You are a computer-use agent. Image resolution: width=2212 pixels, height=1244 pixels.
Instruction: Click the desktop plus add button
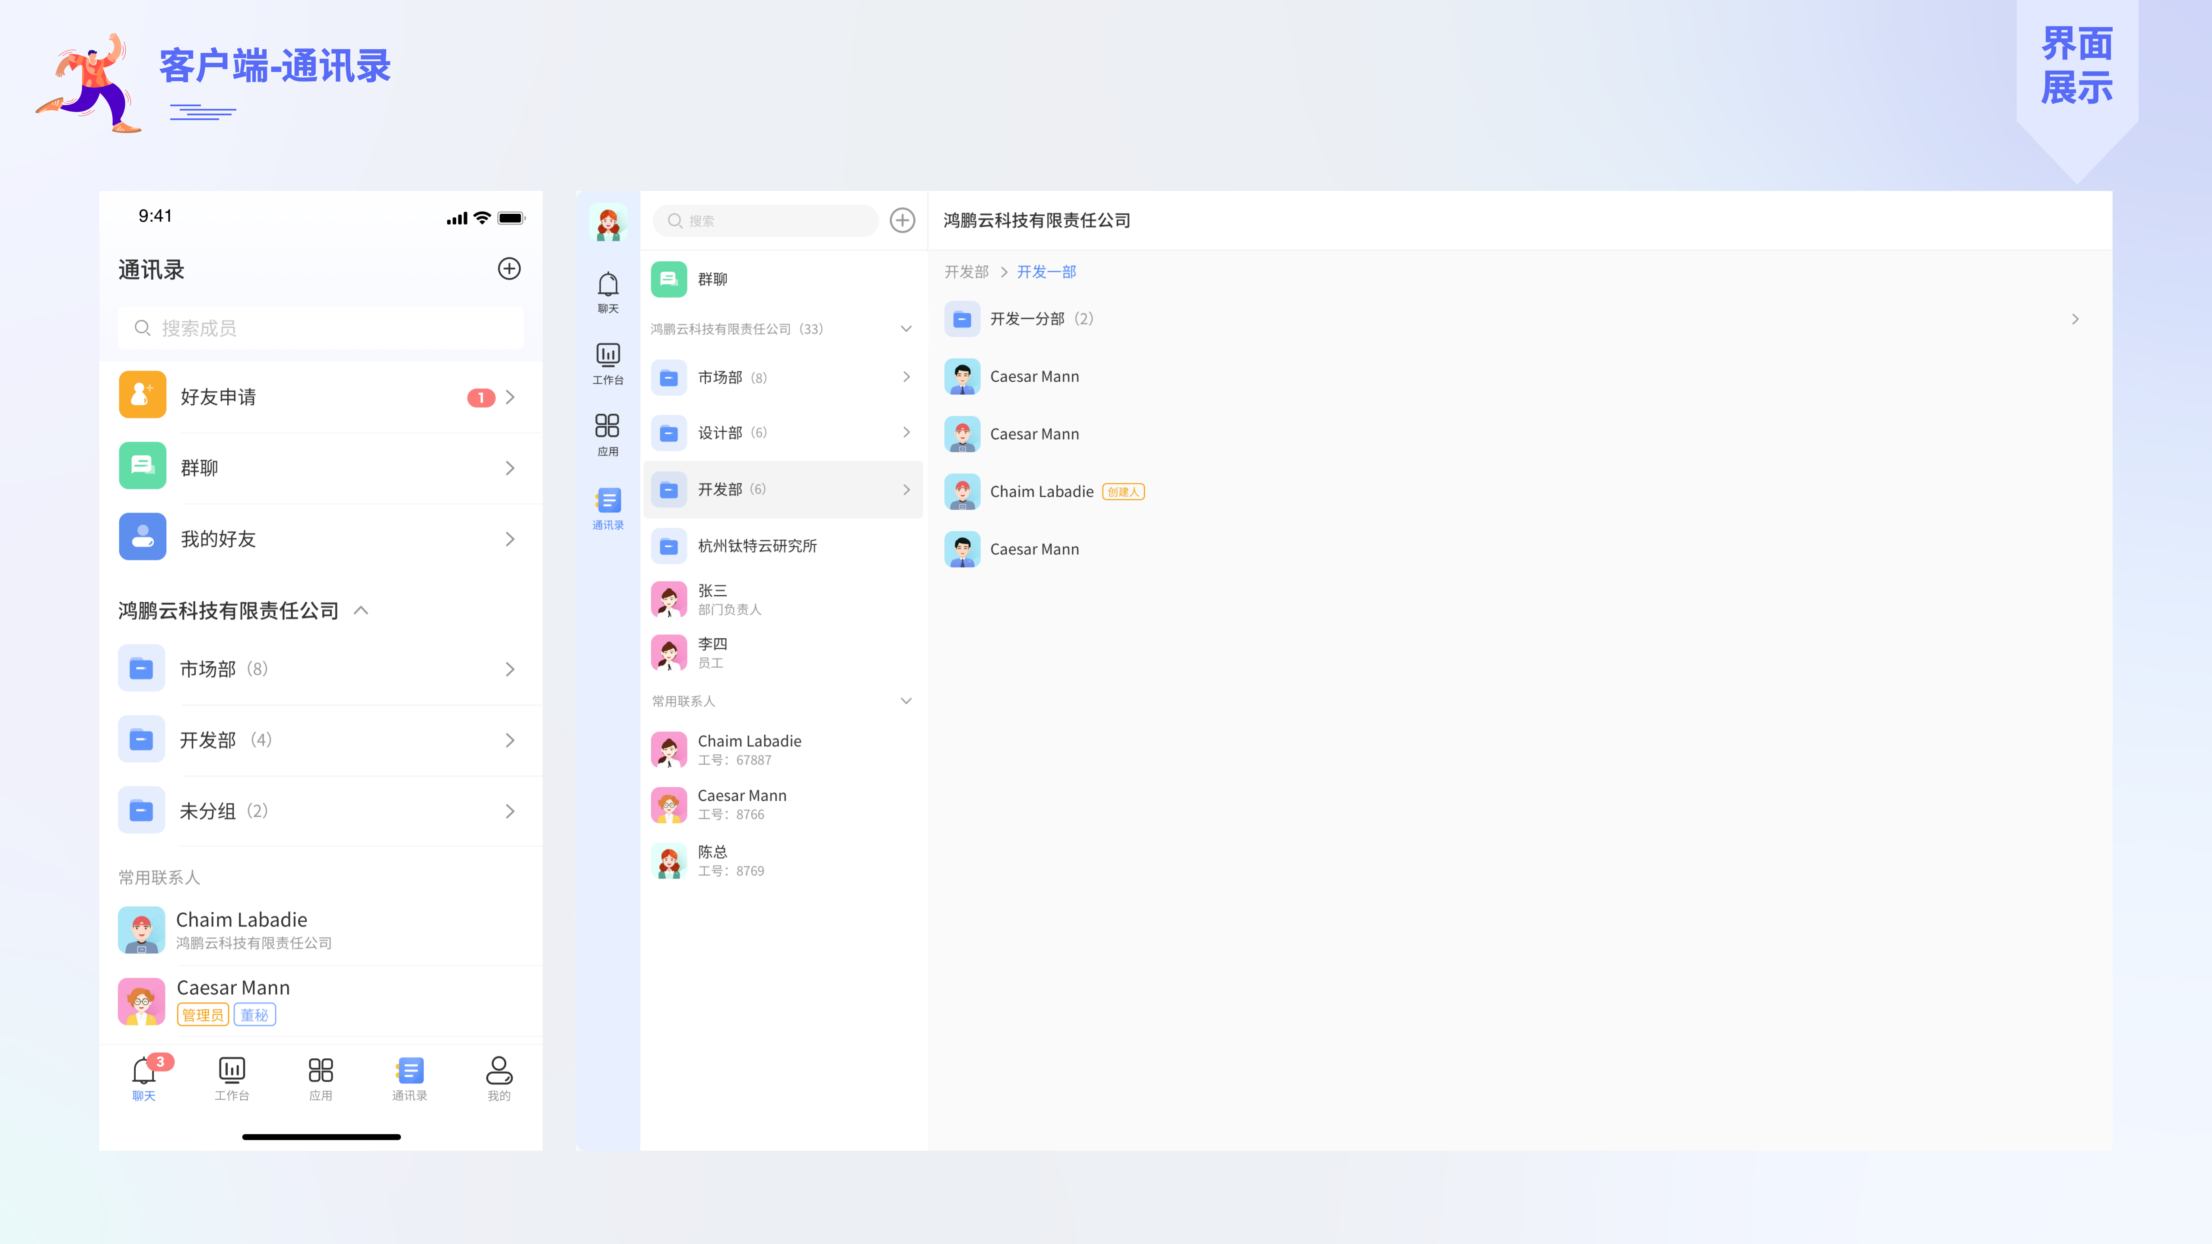[903, 221]
